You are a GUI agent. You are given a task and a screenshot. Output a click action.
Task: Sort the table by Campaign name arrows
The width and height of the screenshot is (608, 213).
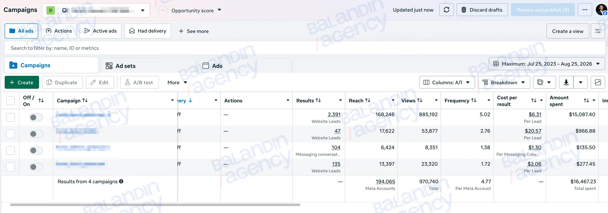85,100
